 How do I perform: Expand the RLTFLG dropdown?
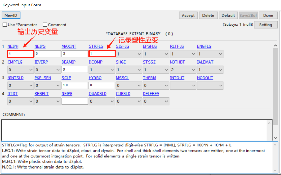[183, 54]
